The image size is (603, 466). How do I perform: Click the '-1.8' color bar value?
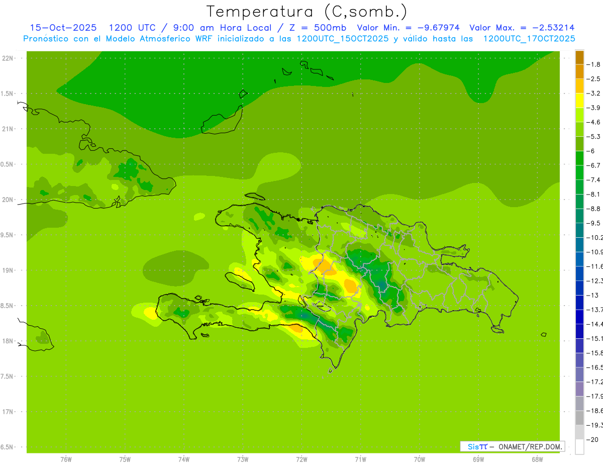click(593, 64)
